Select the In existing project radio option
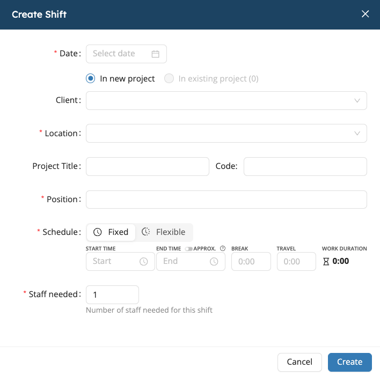This screenshot has height=376, width=380. pyautogui.click(x=169, y=79)
